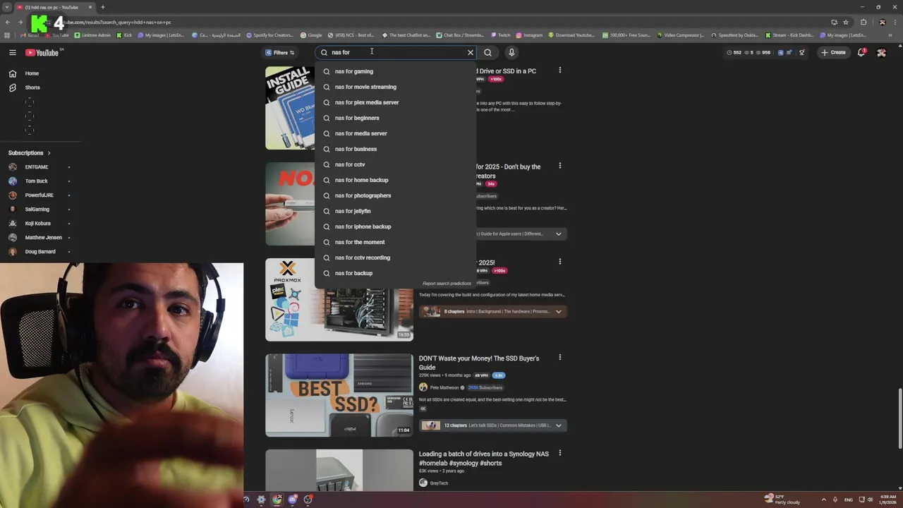The image size is (903, 508).
Task: Submit search with the magnifier button
Action: pos(487,52)
